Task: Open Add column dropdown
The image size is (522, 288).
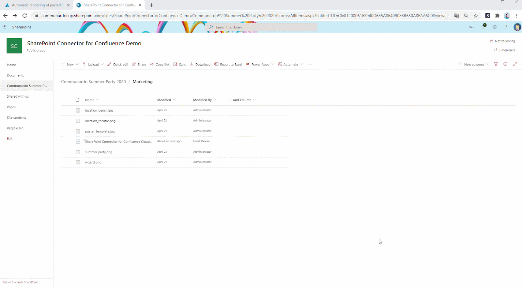Action: pyautogui.click(x=242, y=100)
